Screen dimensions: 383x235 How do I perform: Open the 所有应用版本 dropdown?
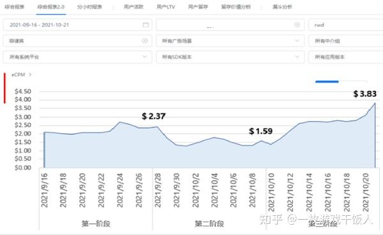point(345,57)
